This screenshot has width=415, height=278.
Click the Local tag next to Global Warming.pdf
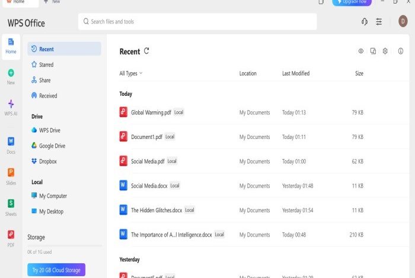coord(178,112)
